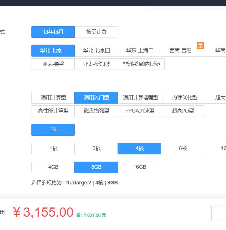Choose 超高I/O型 instance type
This screenshot has height=230, width=226.
pyautogui.click(x=183, y=111)
